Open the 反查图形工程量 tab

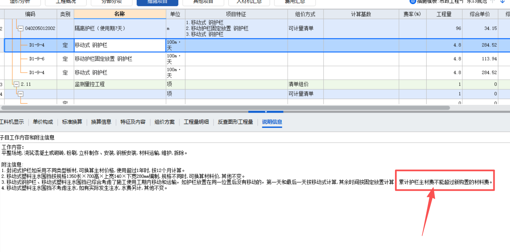tap(235, 122)
